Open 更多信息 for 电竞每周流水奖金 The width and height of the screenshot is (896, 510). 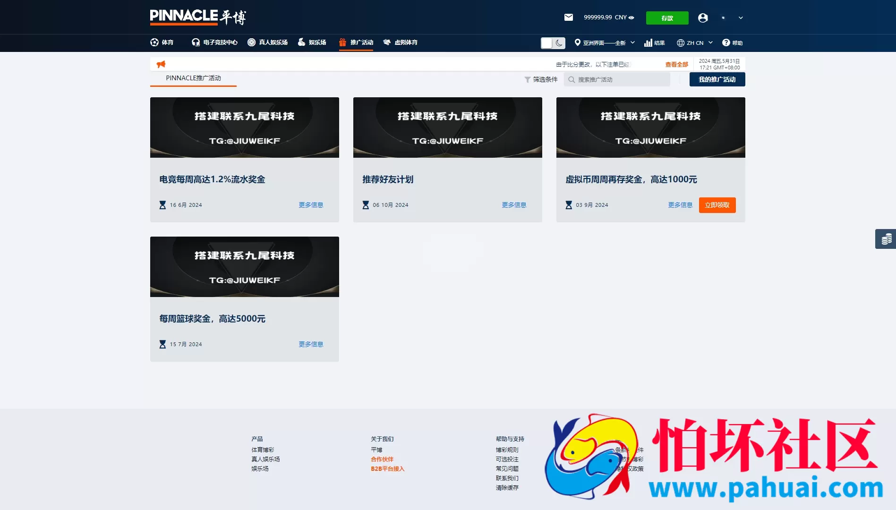click(311, 205)
